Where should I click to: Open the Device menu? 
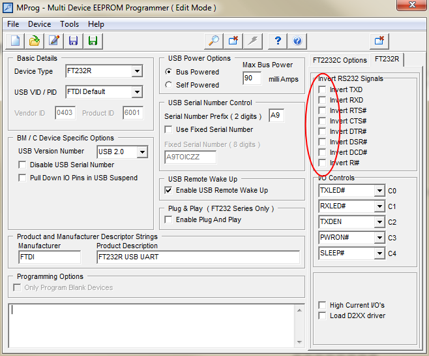coord(39,24)
